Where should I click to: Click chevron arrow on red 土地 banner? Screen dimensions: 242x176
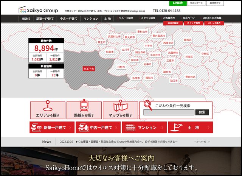(208, 128)
